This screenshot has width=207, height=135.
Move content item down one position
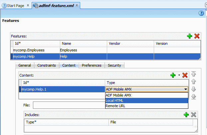coord(194,89)
